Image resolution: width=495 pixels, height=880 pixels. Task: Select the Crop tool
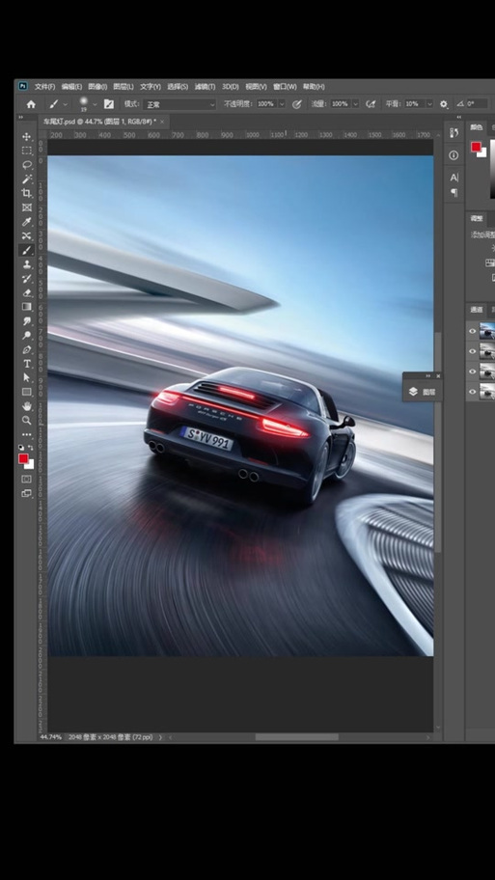tap(26, 193)
